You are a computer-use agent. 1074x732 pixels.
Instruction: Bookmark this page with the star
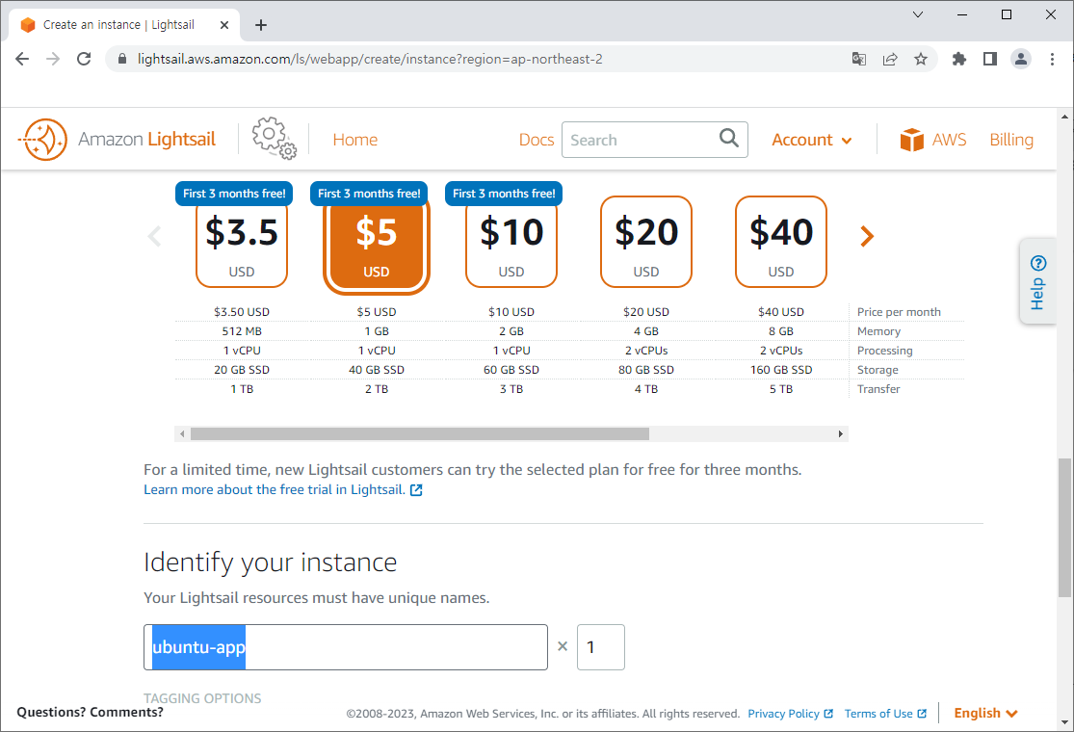pos(921,59)
